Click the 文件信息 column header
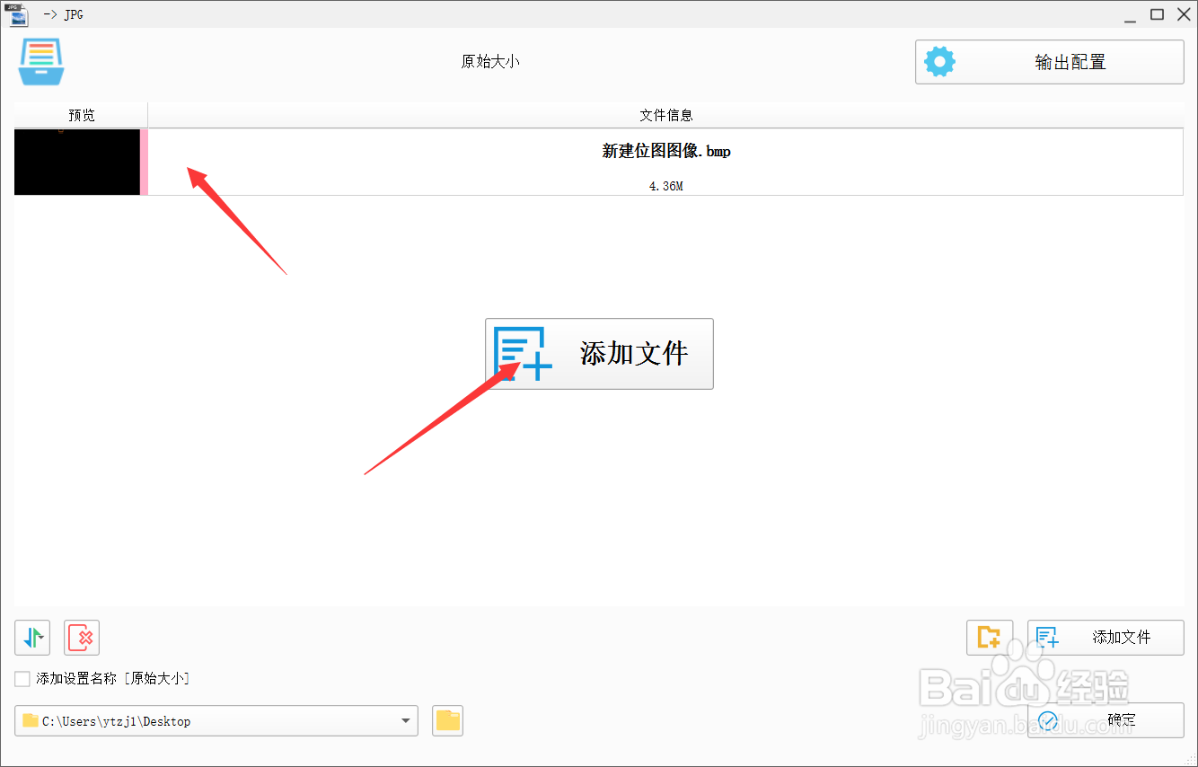 [665, 115]
